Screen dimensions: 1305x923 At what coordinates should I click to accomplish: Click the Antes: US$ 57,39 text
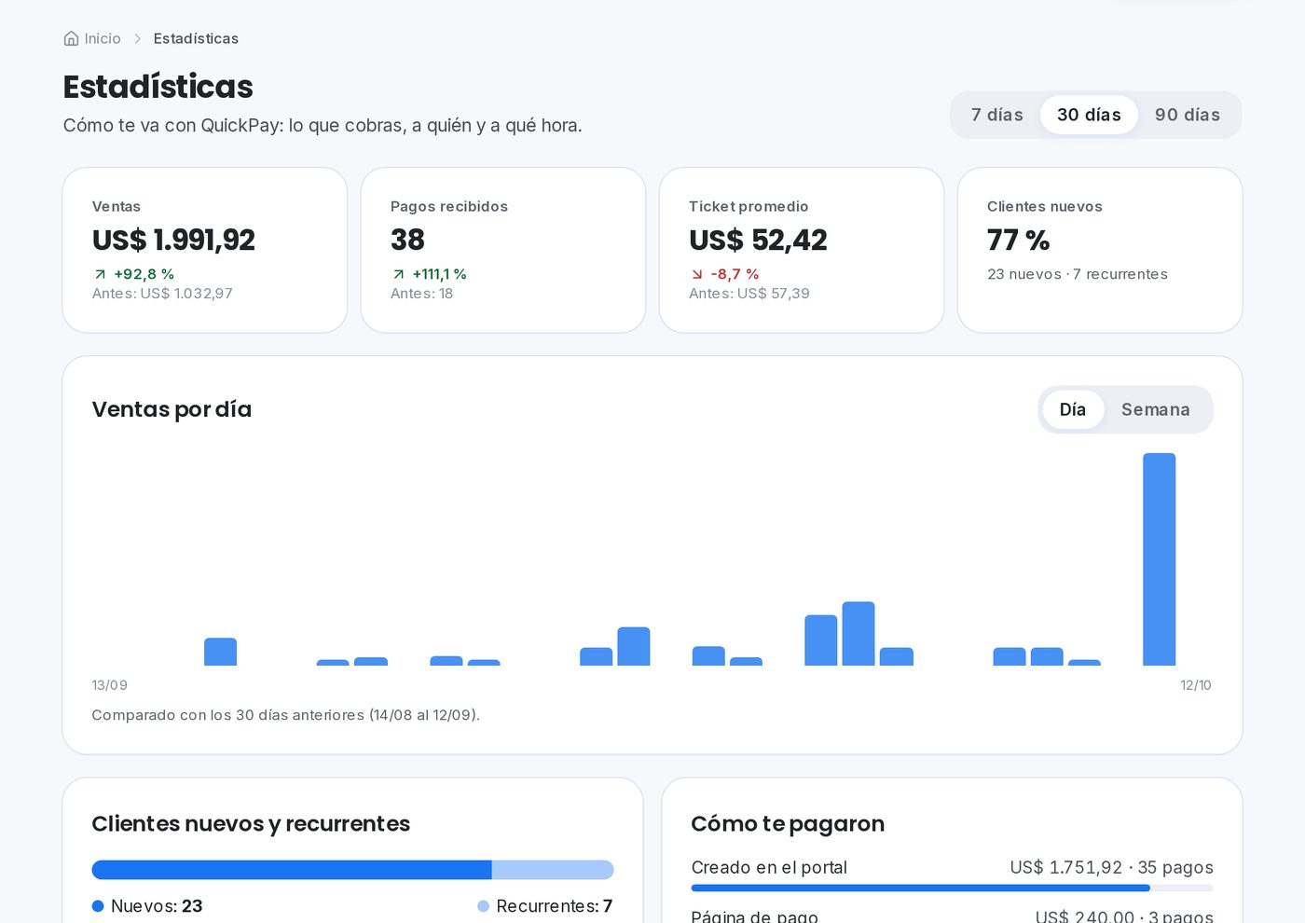[749, 293]
